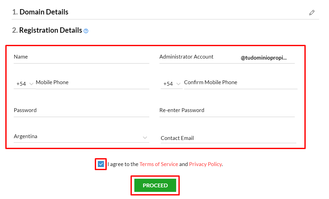
Task: Click the @tudominiopropi... domain suffix text
Action: [x=264, y=58]
